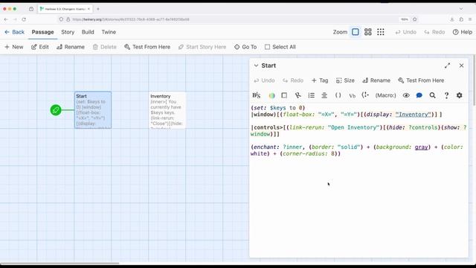476x268 pixels.
Task: Select the smallest zoom grid icon
Action: pyautogui.click(x=381, y=32)
